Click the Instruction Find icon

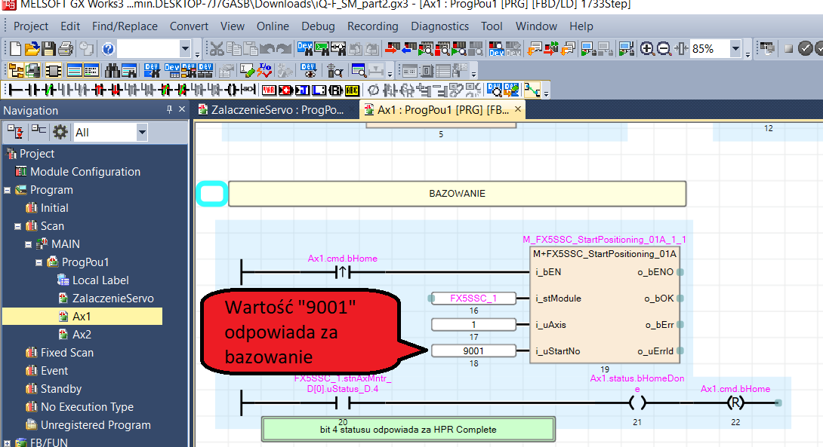pyautogui.click(x=322, y=49)
